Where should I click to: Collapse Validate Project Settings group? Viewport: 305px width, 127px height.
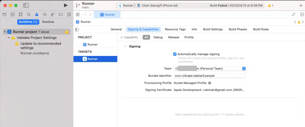point(9,38)
